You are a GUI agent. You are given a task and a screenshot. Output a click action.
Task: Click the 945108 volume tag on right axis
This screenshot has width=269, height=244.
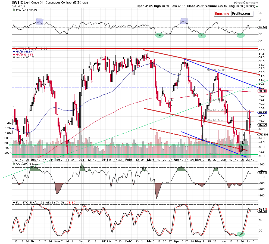(x=264, y=134)
